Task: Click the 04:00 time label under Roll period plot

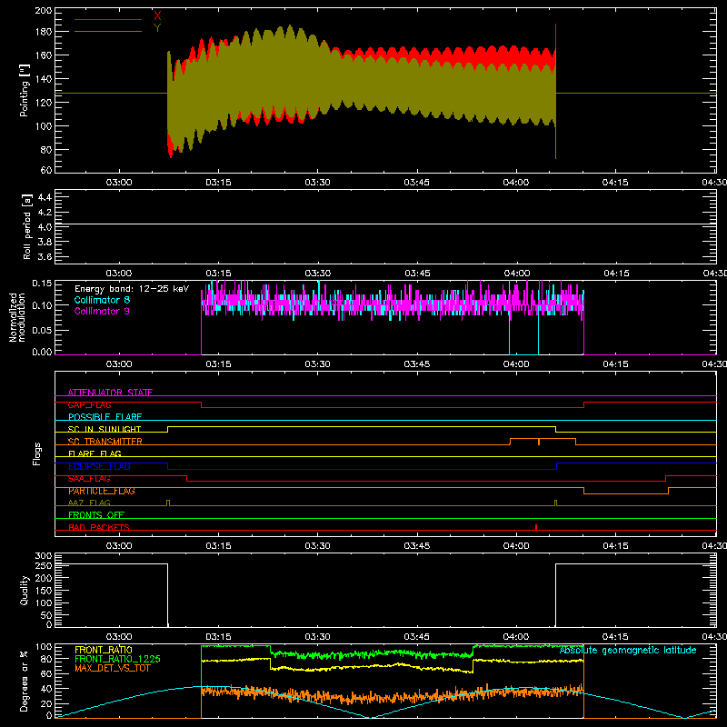Action: (x=517, y=274)
